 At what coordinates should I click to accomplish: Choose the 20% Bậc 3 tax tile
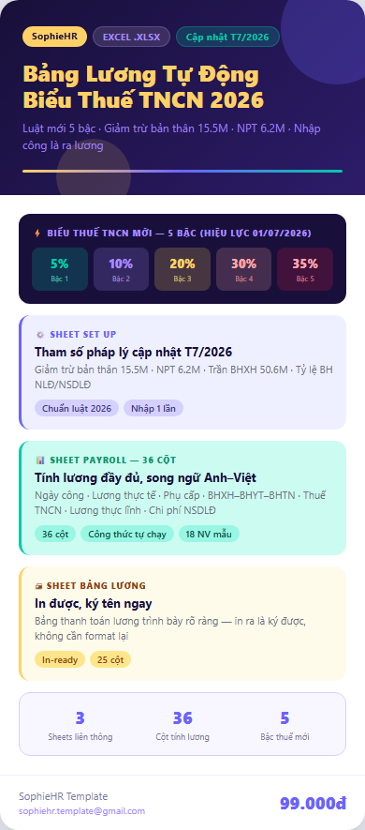(x=182, y=269)
